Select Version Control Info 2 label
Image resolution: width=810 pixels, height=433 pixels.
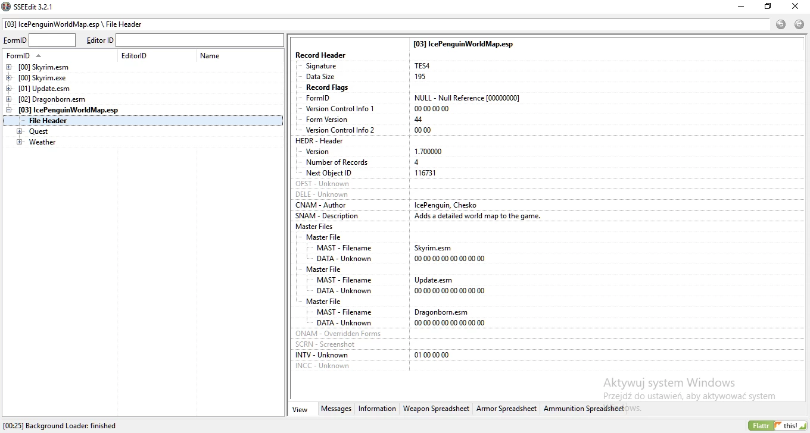(340, 130)
